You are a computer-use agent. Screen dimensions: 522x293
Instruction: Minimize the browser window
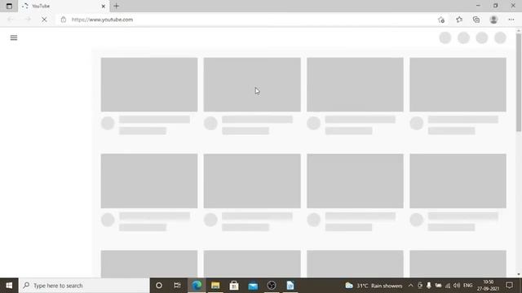pos(478,6)
